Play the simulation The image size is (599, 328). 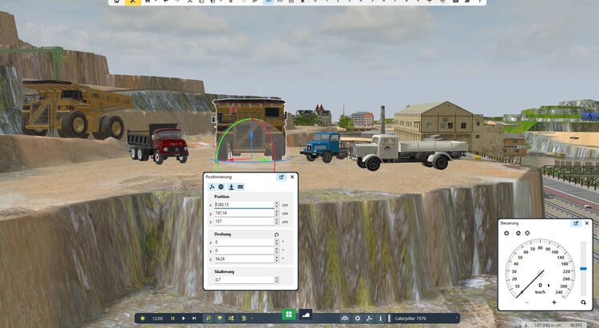pos(184,318)
